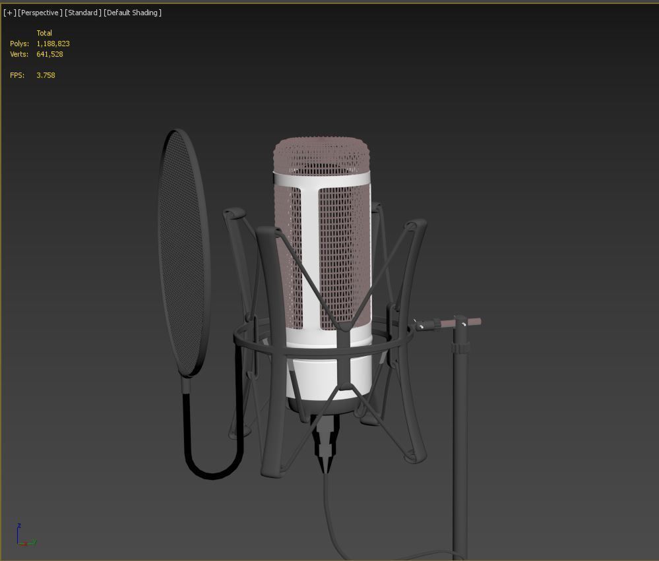Viewport: 659px width, 561px height.
Task: Open the [Standard] viewport quality menu
Action: coord(83,13)
